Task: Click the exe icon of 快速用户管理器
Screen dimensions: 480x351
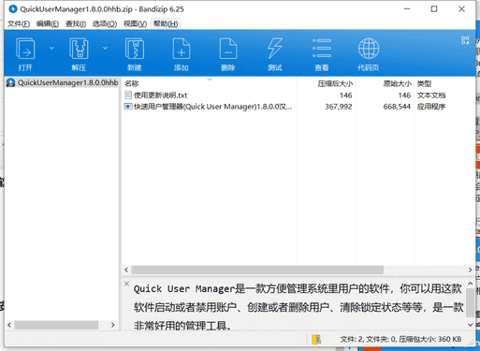Action: [x=128, y=107]
